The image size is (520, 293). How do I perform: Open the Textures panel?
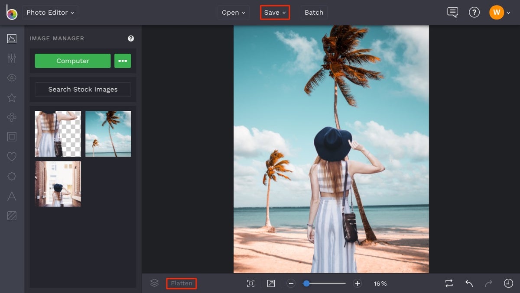coord(12,215)
